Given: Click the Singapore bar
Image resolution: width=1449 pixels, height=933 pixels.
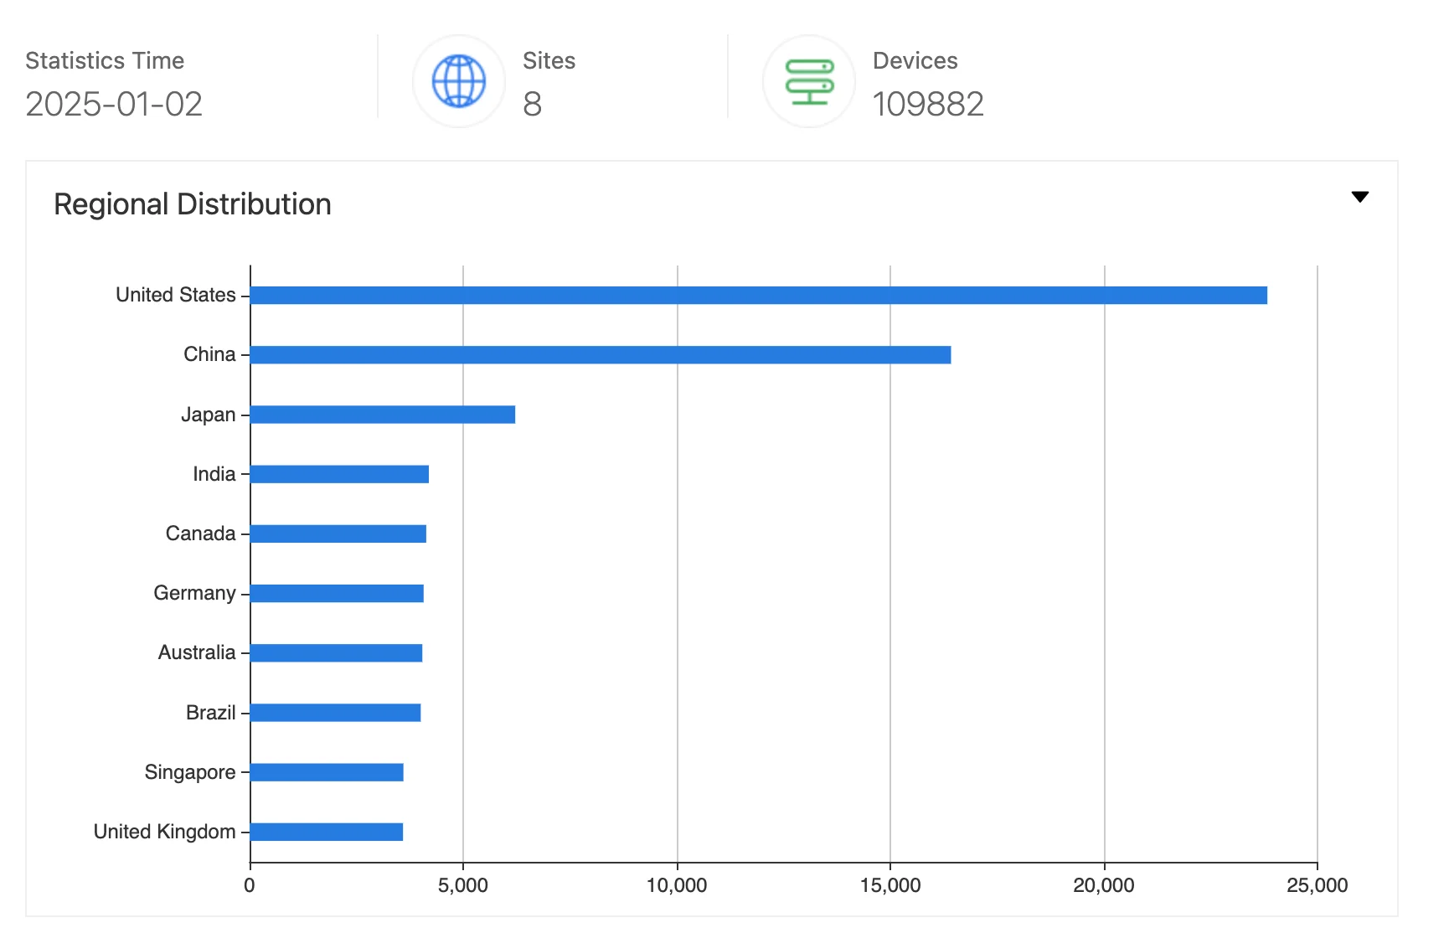Looking at the screenshot, I should [327, 772].
